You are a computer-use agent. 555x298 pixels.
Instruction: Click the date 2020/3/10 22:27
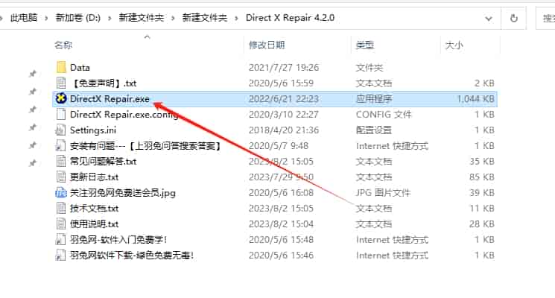(284, 114)
